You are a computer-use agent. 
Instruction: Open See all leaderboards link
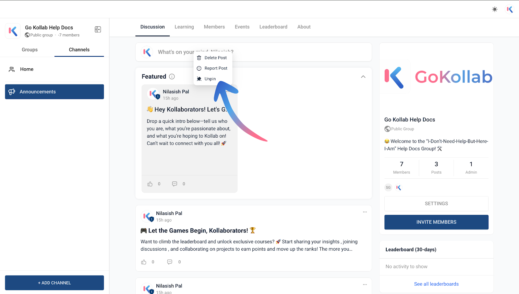436,284
